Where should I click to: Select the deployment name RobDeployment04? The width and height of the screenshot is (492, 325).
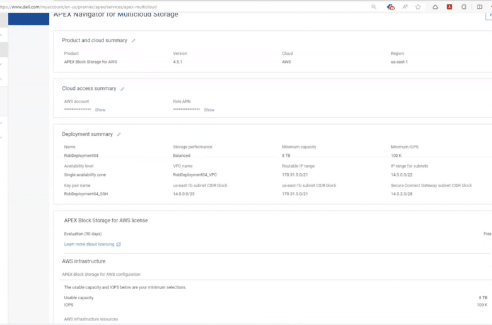[81, 156]
